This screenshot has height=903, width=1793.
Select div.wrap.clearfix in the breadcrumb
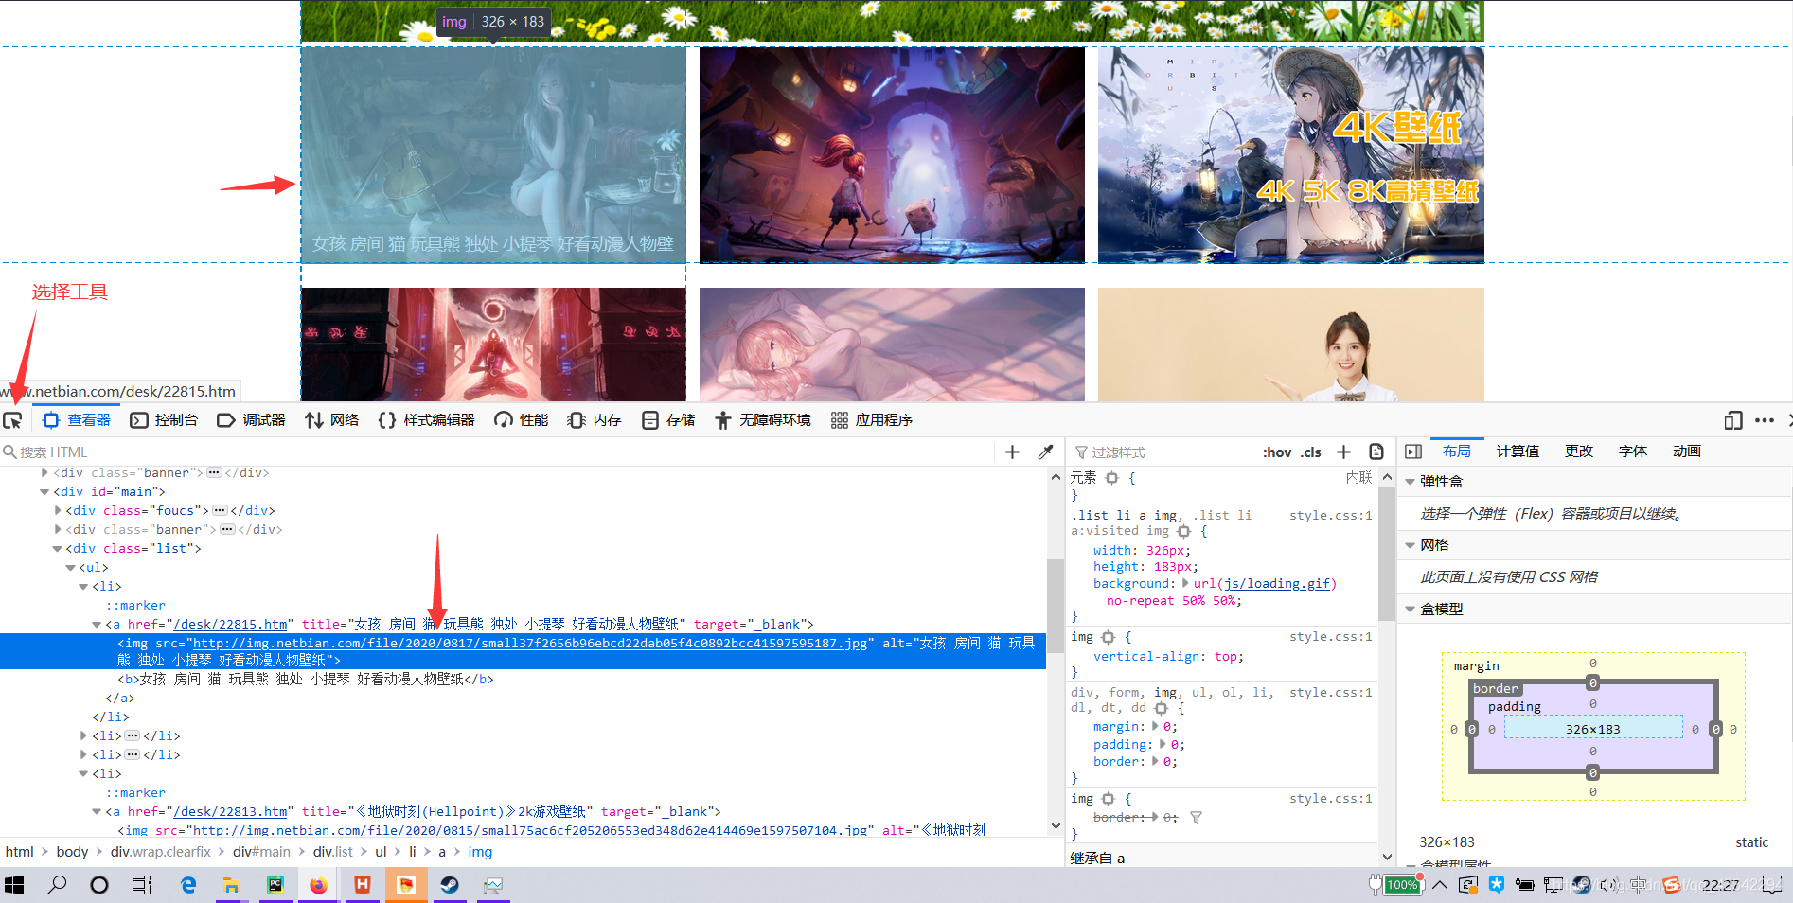coord(161,852)
